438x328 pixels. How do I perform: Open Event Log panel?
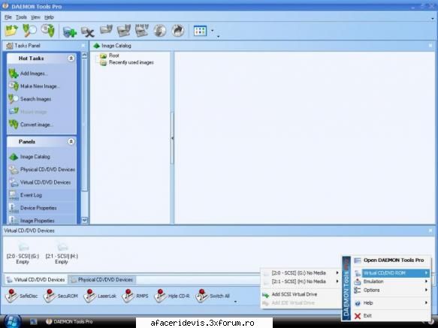25,195
